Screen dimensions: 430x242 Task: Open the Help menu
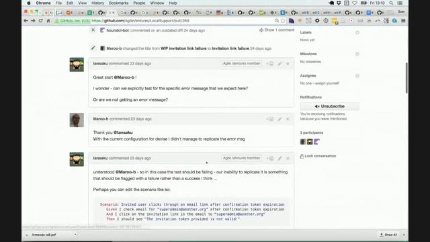173,3
